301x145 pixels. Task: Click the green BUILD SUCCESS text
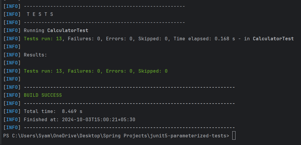click(43, 95)
